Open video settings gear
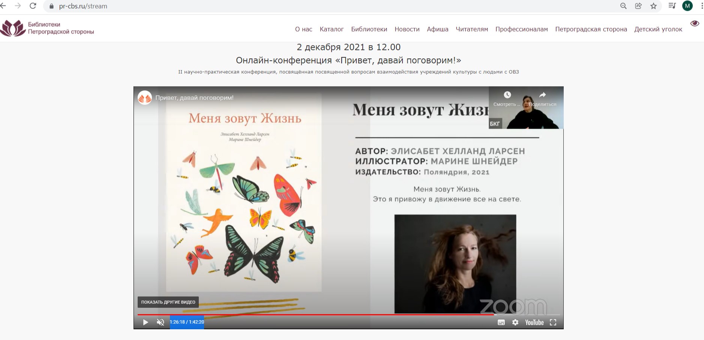 click(515, 322)
